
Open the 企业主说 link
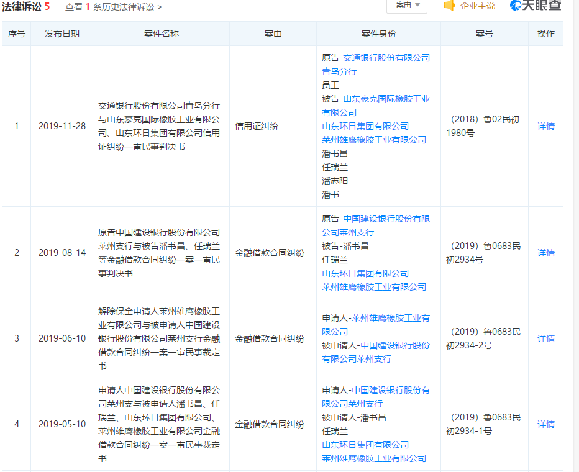coord(477,6)
